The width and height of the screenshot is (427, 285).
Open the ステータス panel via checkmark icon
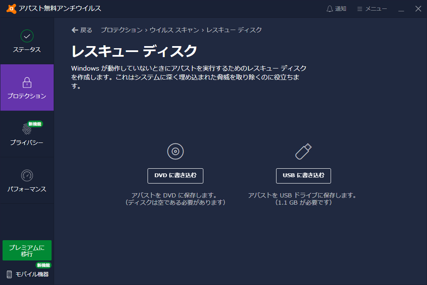27,37
